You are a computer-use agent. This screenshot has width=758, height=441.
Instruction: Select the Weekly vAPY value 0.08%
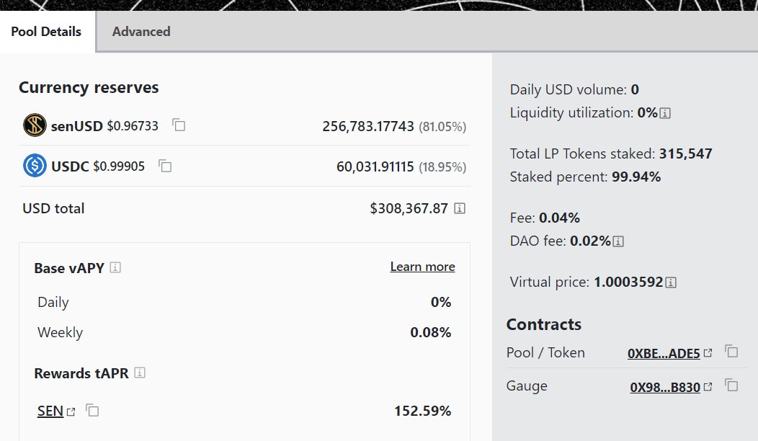[x=431, y=333]
